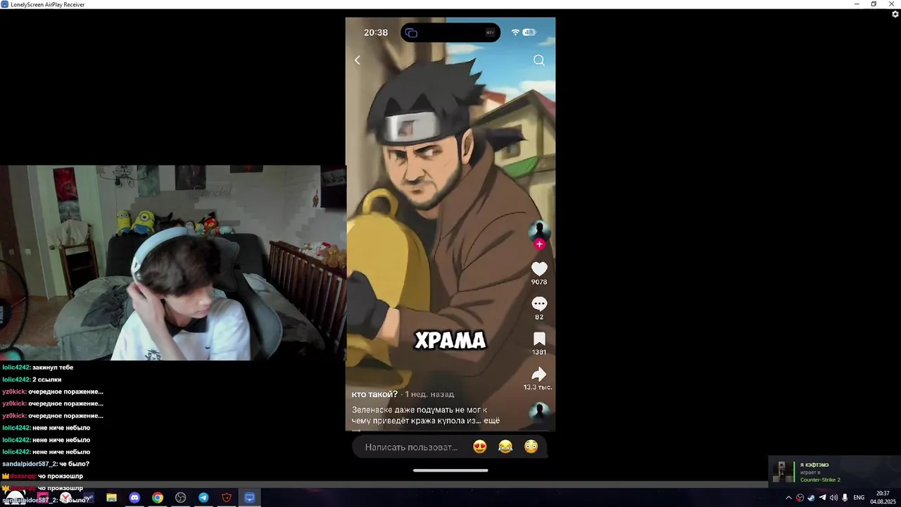The height and width of the screenshot is (507, 901).
Task: Open the OBS icon in the system tray
Action: tap(800, 498)
